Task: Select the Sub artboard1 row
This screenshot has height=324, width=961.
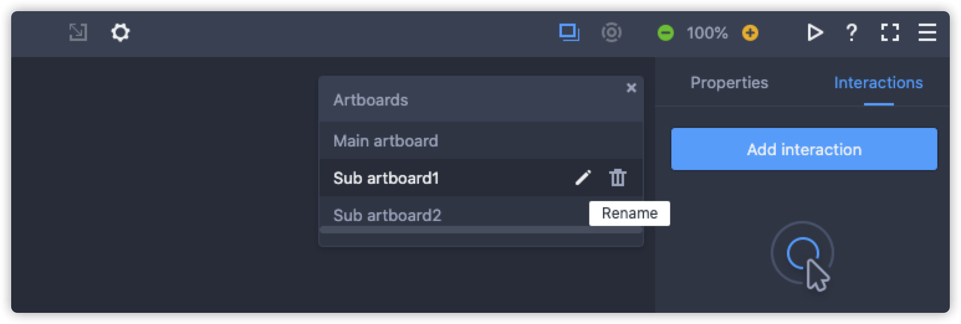Action: tap(481, 178)
